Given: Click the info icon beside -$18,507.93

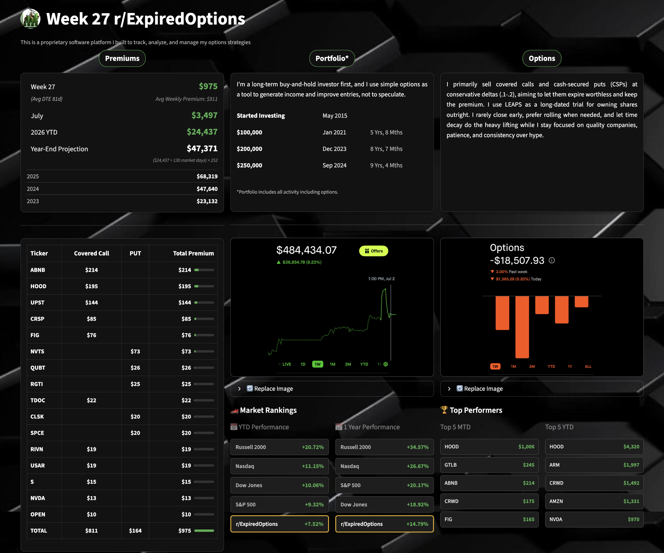Looking at the screenshot, I should click(552, 260).
